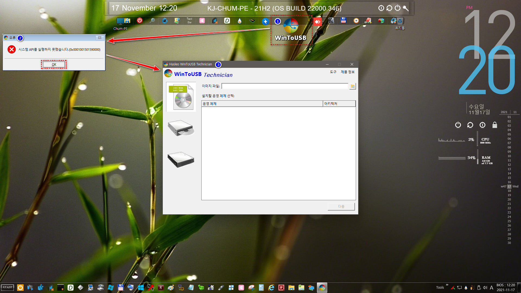
Task: Select the CD/DVD drive source icon
Action: pyautogui.click(x=181, y=128)
